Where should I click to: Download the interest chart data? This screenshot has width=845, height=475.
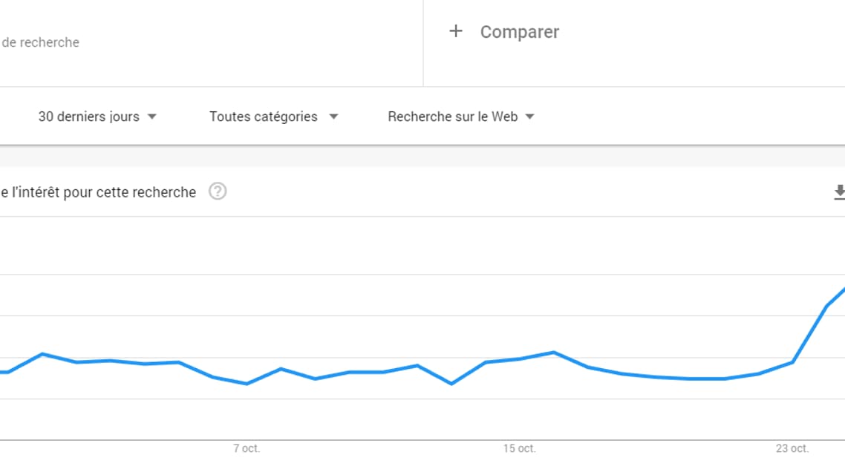(x=839, y=192)
